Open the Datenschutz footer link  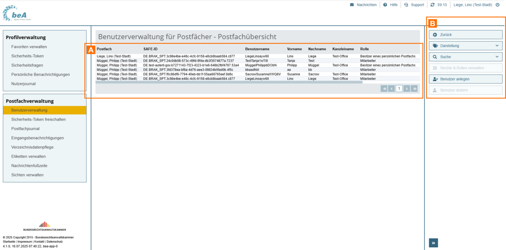(54, 242)
